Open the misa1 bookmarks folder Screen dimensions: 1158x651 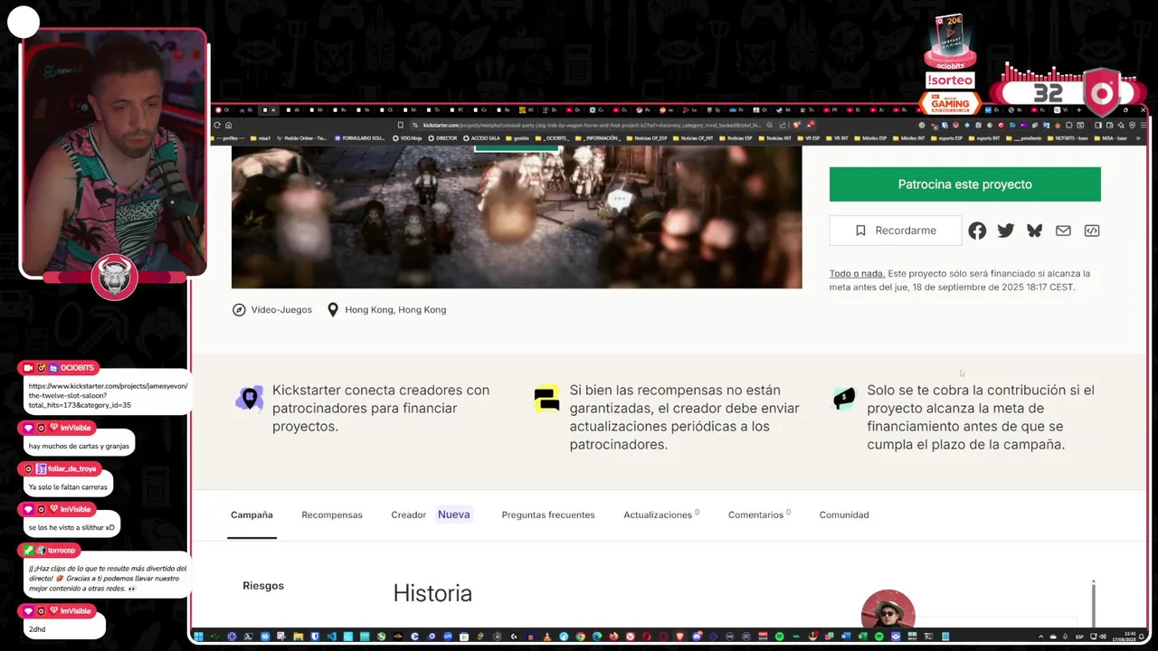point(261,138)
